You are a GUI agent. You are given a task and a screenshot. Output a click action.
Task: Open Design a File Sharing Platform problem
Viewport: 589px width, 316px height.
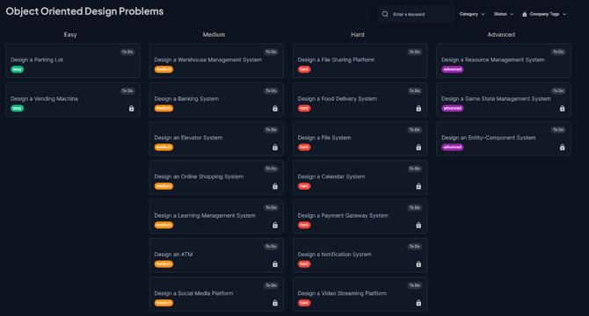click(336, 60)
